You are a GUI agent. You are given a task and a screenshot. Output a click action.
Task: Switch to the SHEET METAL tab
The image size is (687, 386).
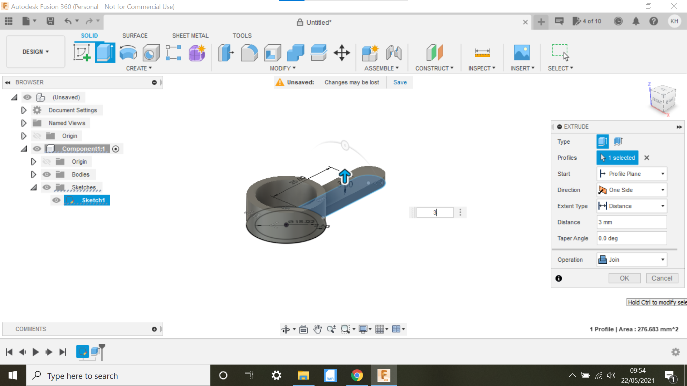tap(190, 35)
